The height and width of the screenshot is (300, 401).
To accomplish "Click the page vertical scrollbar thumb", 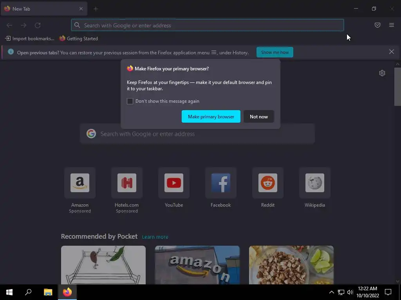I will 397,87.
